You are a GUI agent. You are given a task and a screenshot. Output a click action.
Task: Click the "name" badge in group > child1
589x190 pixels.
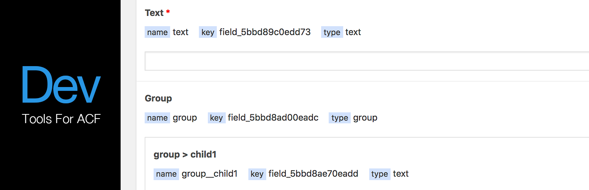tap(166, 174)
